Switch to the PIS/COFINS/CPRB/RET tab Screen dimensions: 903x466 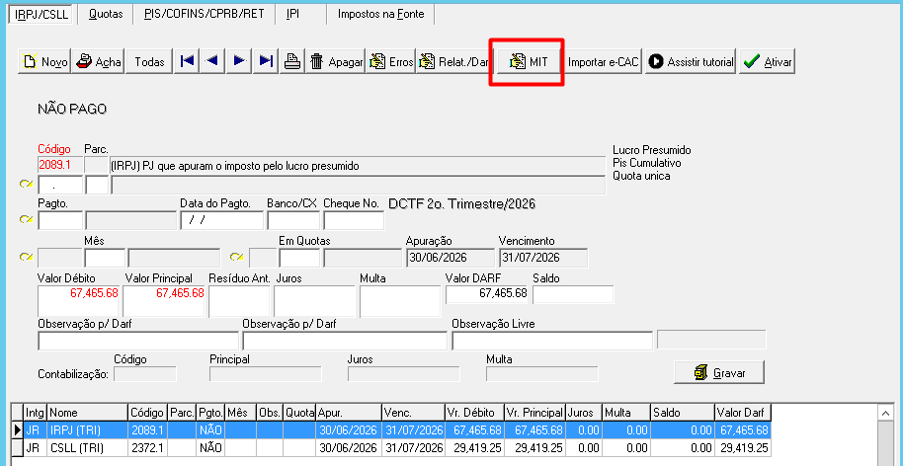point(204,14)
